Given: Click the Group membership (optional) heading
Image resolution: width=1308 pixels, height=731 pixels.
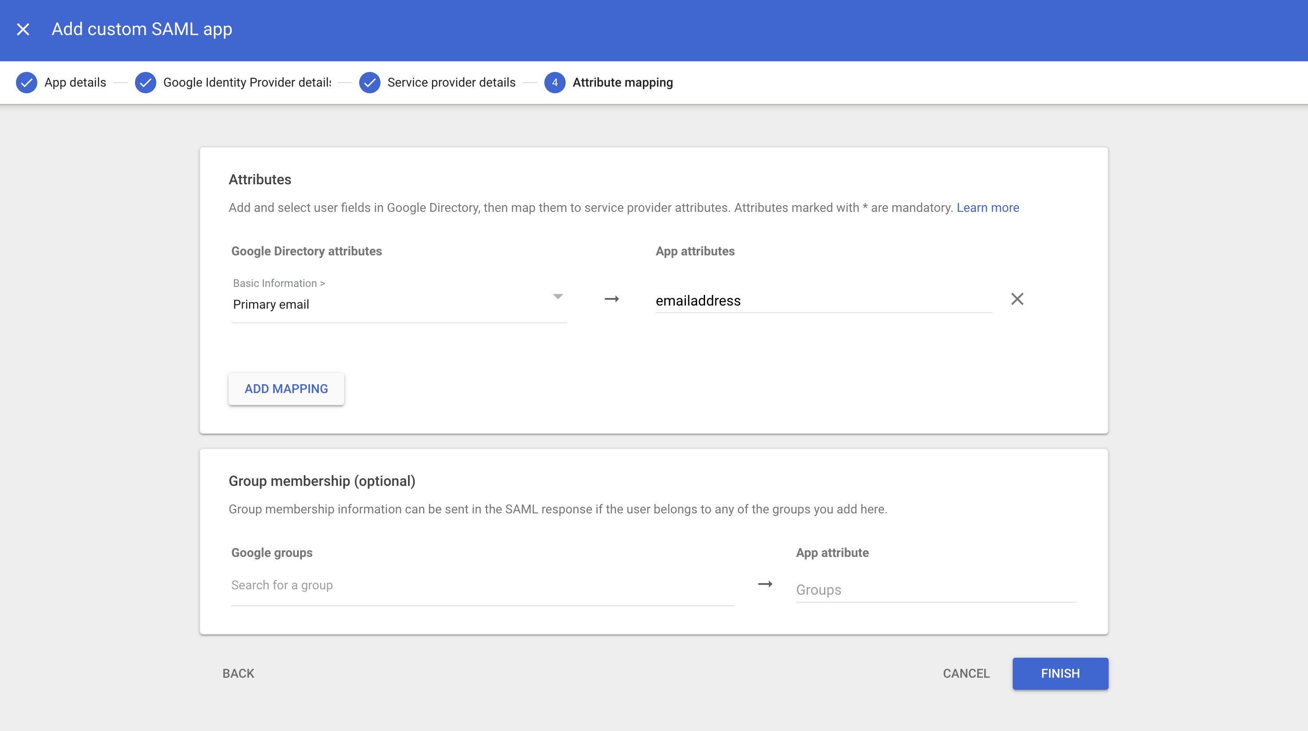Looking at the screenshot, I should 322,481.
